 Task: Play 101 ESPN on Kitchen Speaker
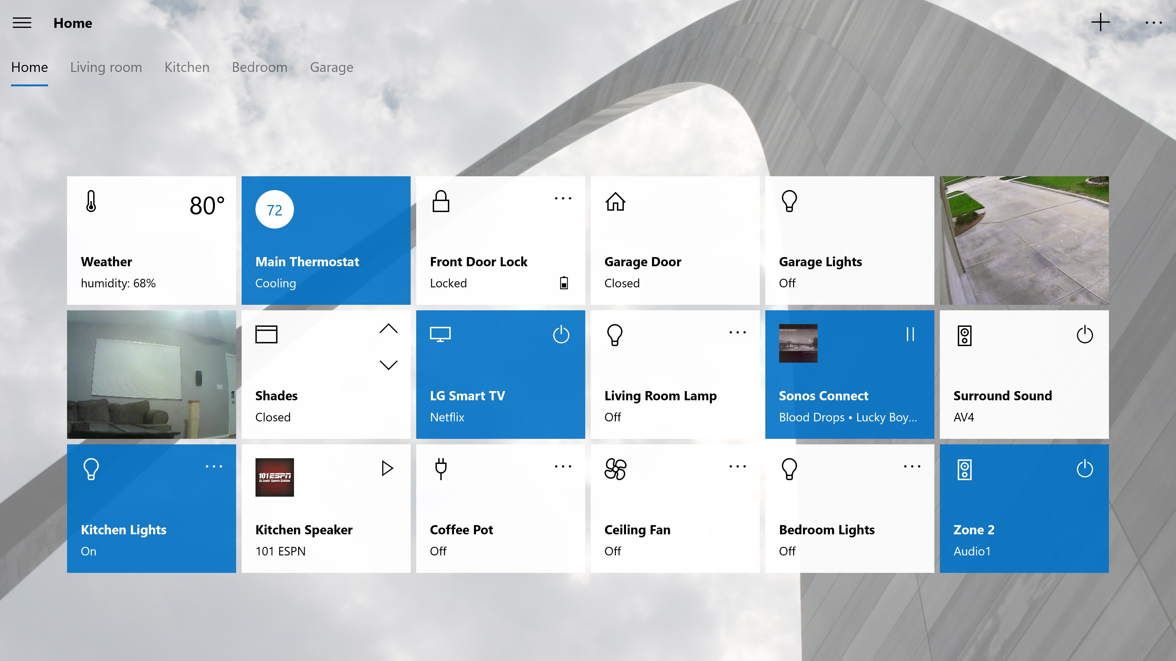click(387, 468)
